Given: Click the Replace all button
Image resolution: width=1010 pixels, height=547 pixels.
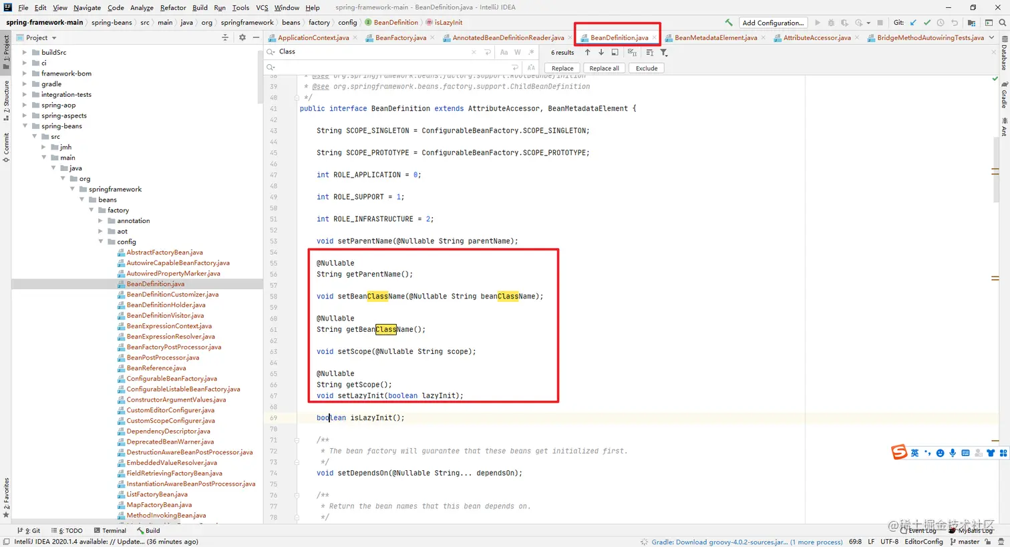Looking at the screenshot, I should [x=604, y=68].
